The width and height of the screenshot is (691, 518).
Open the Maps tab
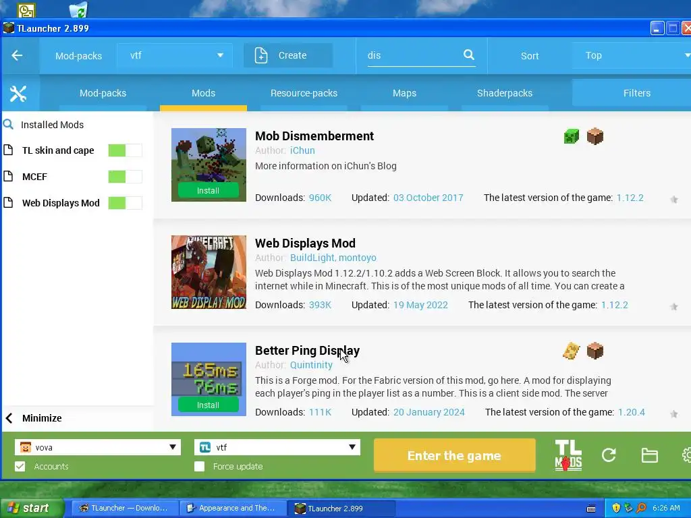(404, 93)
